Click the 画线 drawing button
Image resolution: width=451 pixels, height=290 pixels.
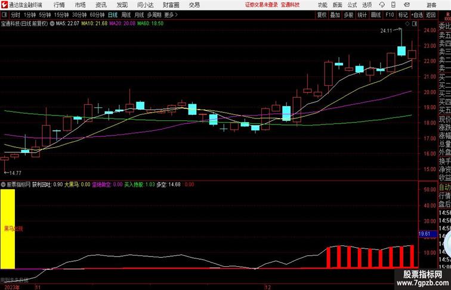click(376, 15)
